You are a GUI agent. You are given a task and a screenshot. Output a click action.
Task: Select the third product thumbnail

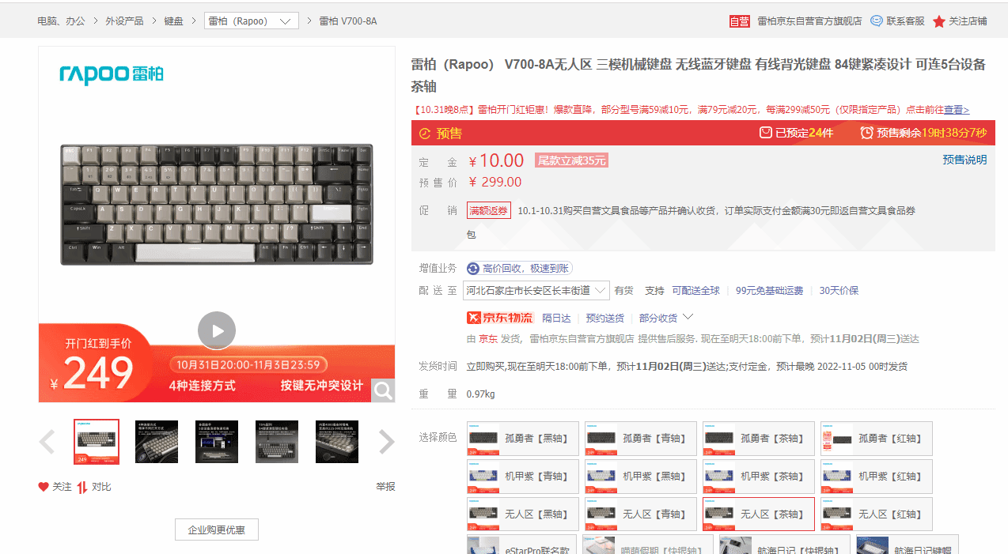pyautogui.click(x=217, y=442)
